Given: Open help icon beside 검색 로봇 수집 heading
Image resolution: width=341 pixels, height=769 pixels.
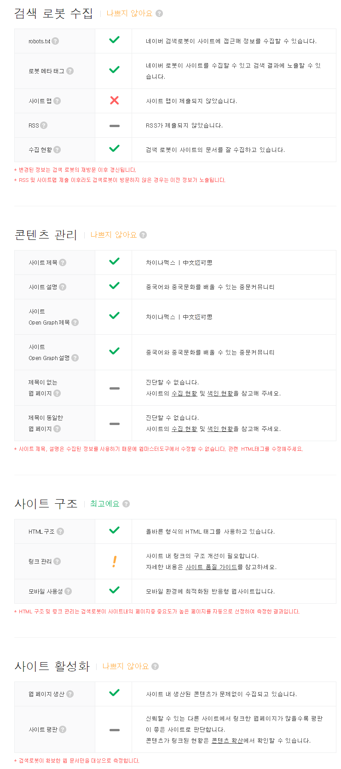Looking at the screenshot, I should pyautogui.click(x=159, y=13).
